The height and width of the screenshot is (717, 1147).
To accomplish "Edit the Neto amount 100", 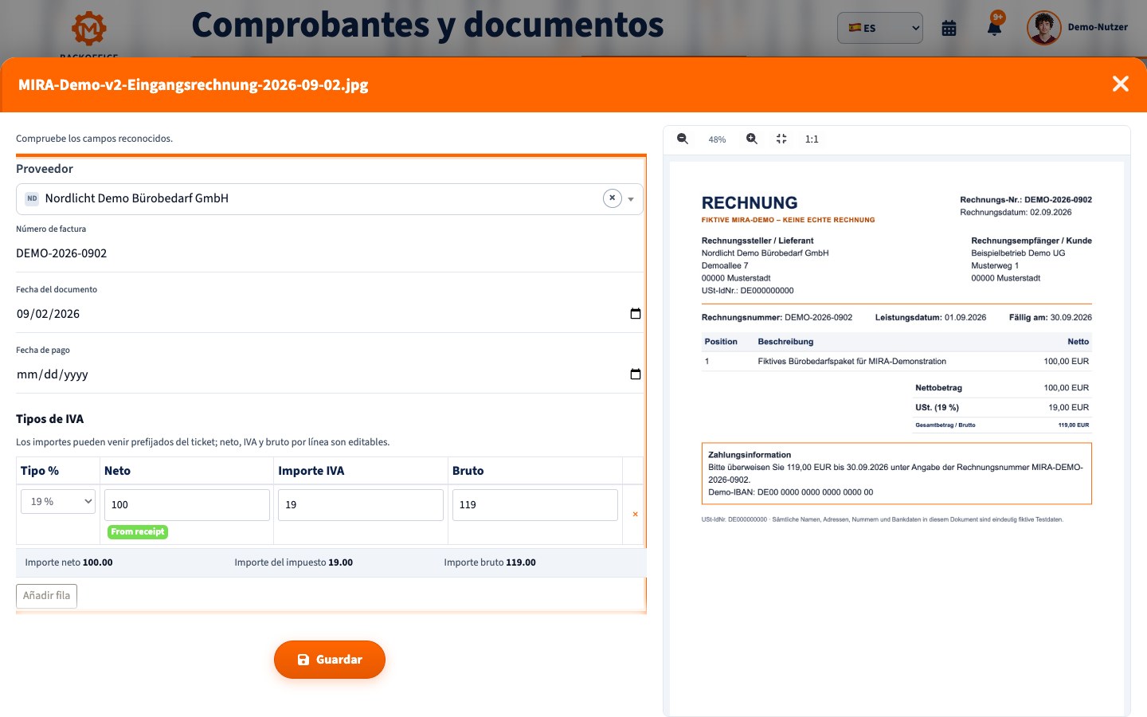I will (187, 505).
